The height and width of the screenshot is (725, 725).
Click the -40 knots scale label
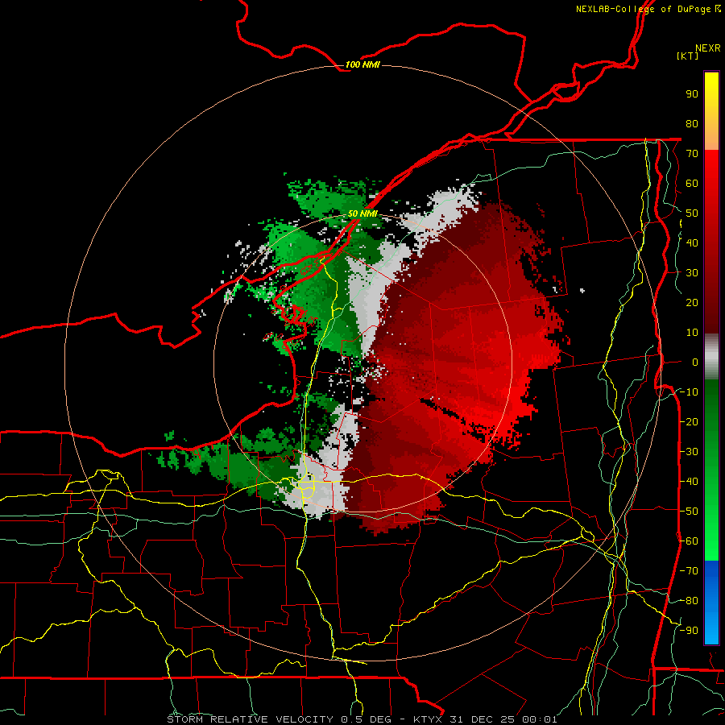[689, 482]
